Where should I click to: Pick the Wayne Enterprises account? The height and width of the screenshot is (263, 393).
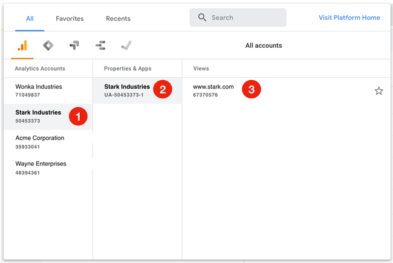pos(48,168)
